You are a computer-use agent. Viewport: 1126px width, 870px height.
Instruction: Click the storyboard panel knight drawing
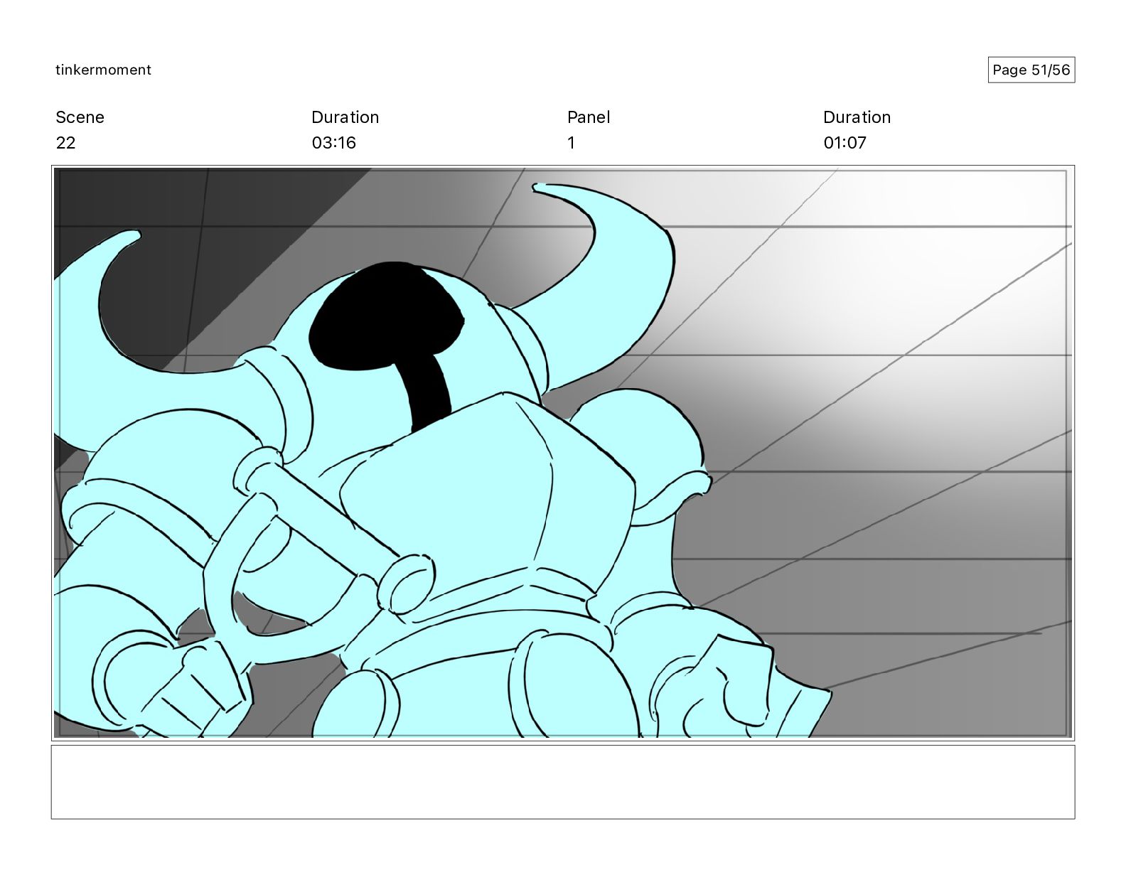(563, 453)
